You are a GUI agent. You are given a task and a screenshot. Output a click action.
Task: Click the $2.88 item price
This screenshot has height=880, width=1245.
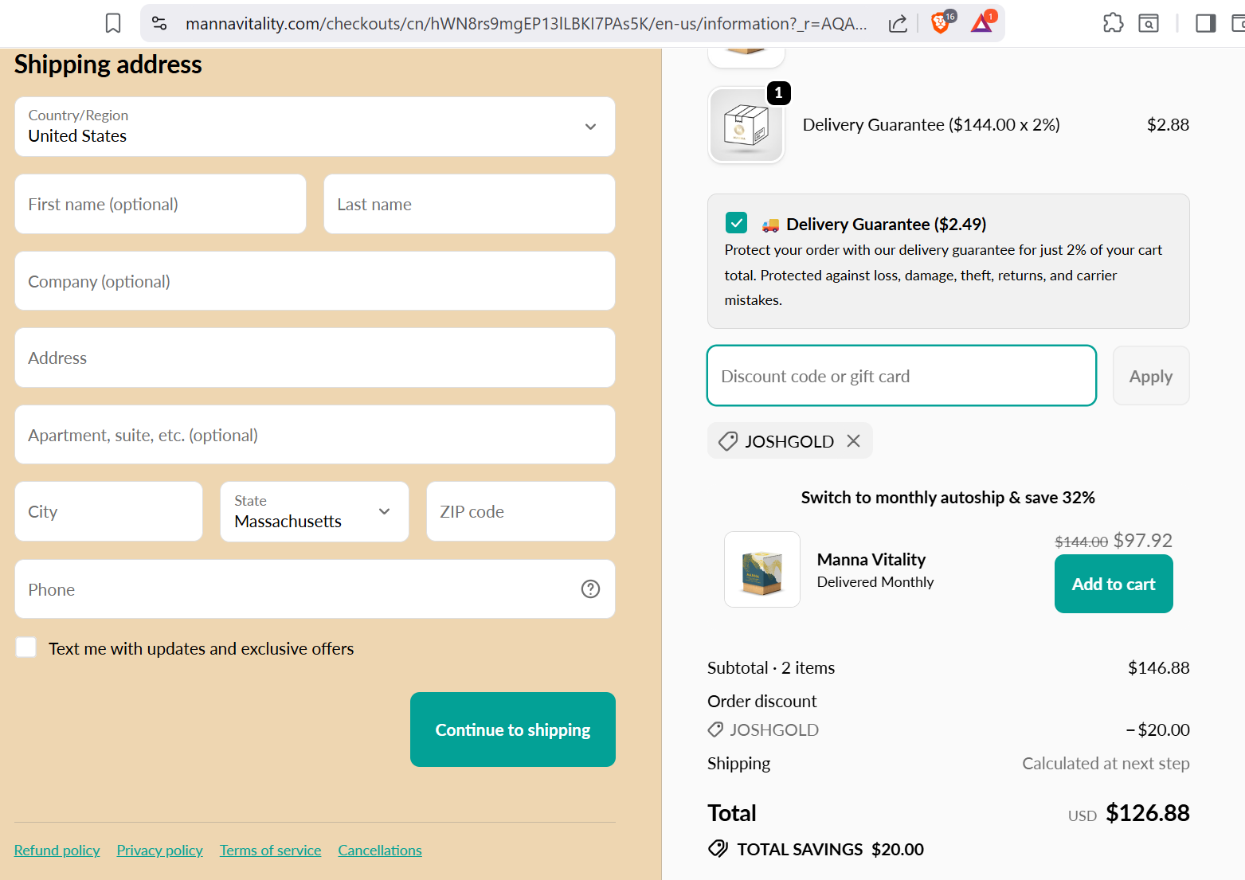1168,125
